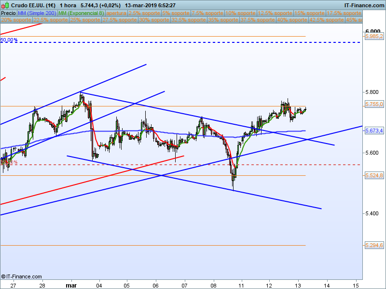Select the Precio indicator label
The width and height of the screenshot is (386, 289).
[x=8, y=13]
